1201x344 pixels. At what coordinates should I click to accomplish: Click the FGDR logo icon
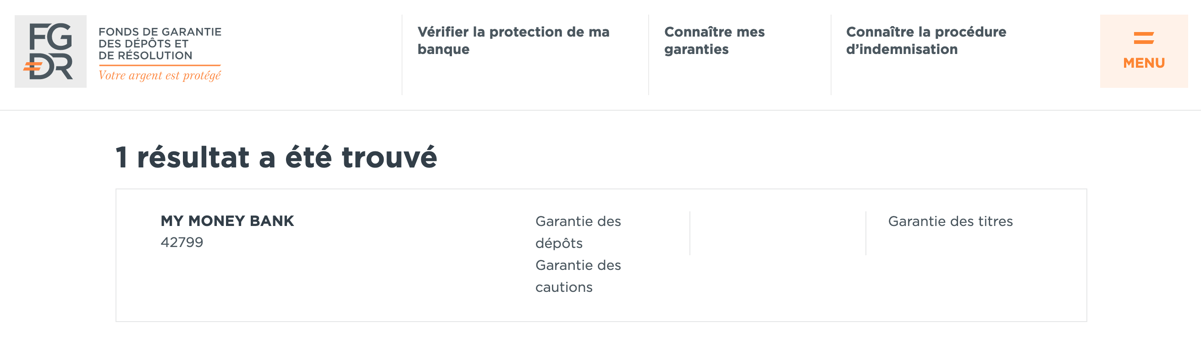tap(50, 51)
